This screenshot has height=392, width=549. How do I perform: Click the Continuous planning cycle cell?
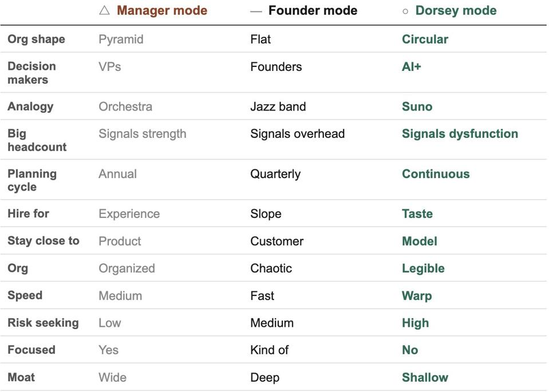pyautogui.click(x=436, y=174)
